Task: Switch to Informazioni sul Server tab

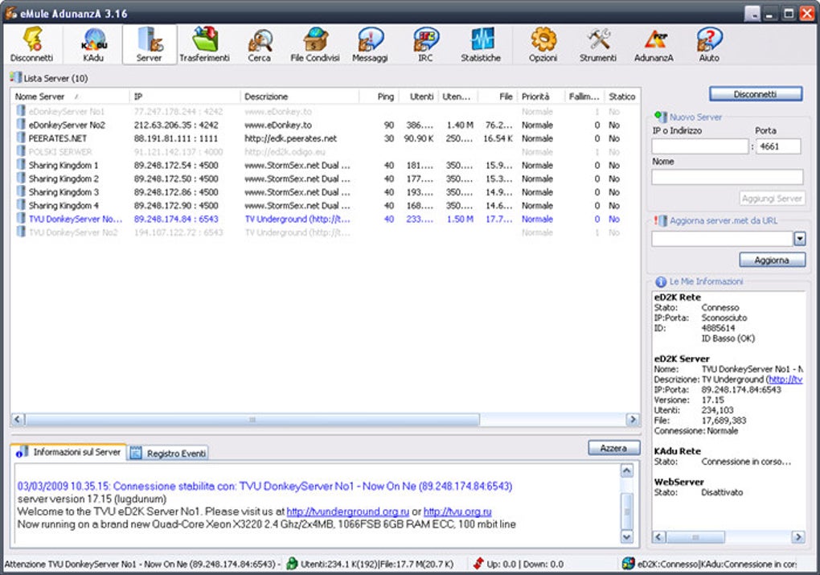Action: (x=69, y=452)
